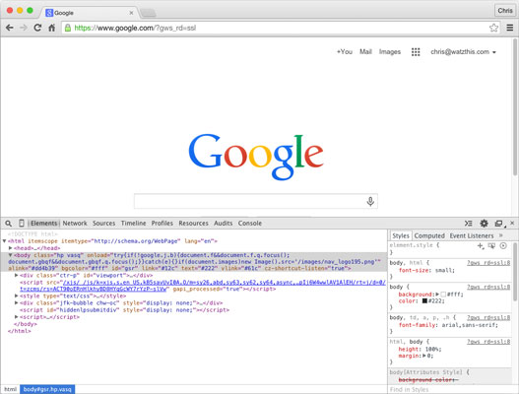
Task: Click the browser Back arrow
Action: [x=10, y=28]
